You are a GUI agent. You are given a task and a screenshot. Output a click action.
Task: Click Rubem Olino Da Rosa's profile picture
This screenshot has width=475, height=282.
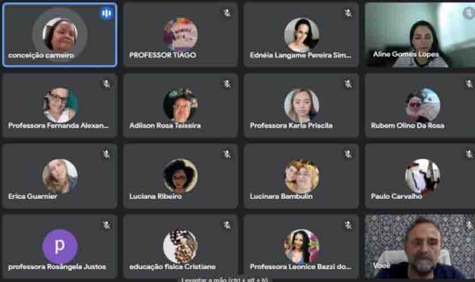tap(423, 105)
